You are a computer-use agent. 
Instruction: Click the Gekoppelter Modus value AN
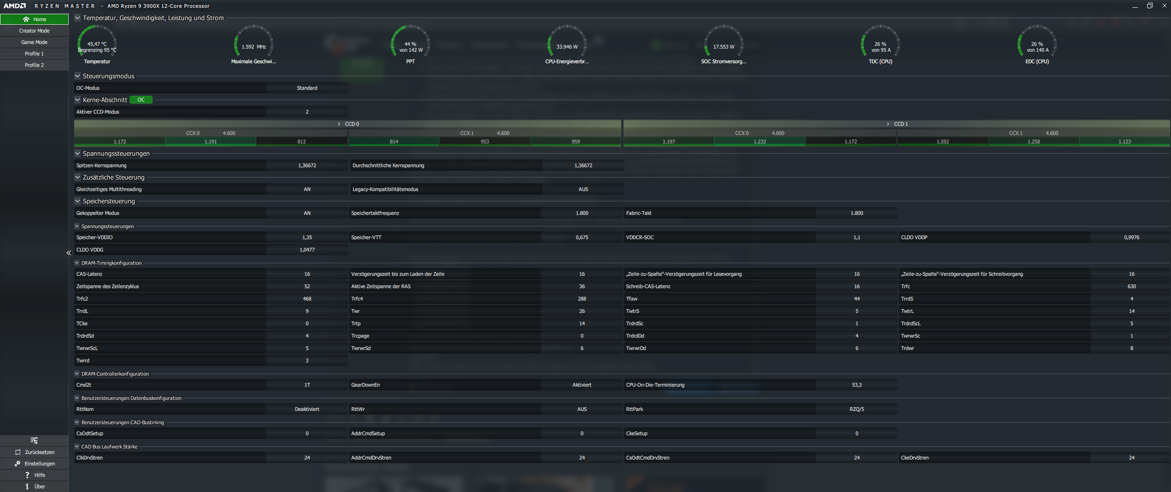[307, 213]
